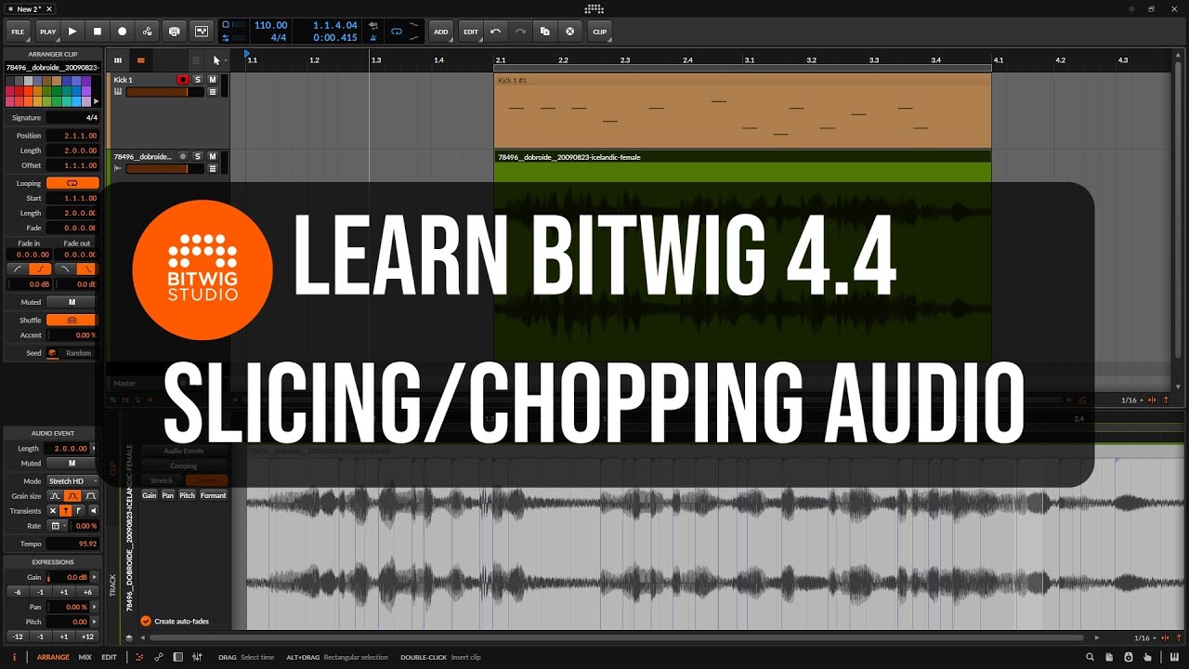This screenshot has height=669, width=1189.
Task: Select the orange transients mode icon
Action: pyautogui.click(x=65, y=511)
